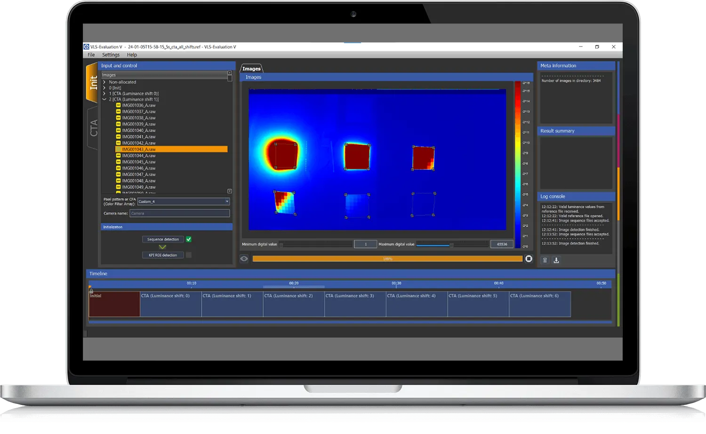Toggle the Sequence detection green checkbox
The image size is (706, 434).
[189, 239]
